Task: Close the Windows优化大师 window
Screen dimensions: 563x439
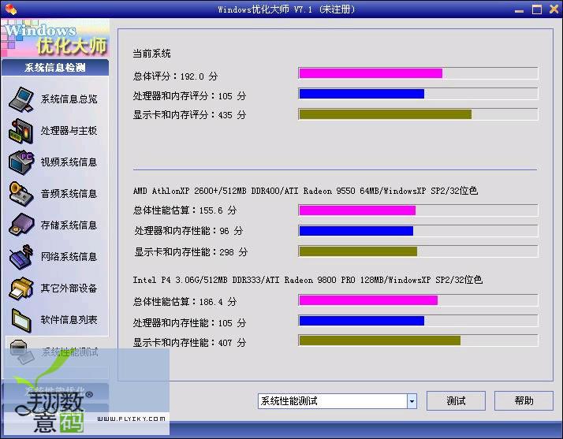Action: point(554,9)
